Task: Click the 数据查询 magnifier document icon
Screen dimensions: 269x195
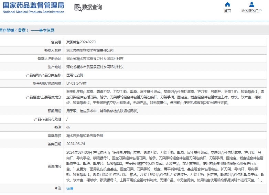Action: pyautogui.click(x=78, y=8)
